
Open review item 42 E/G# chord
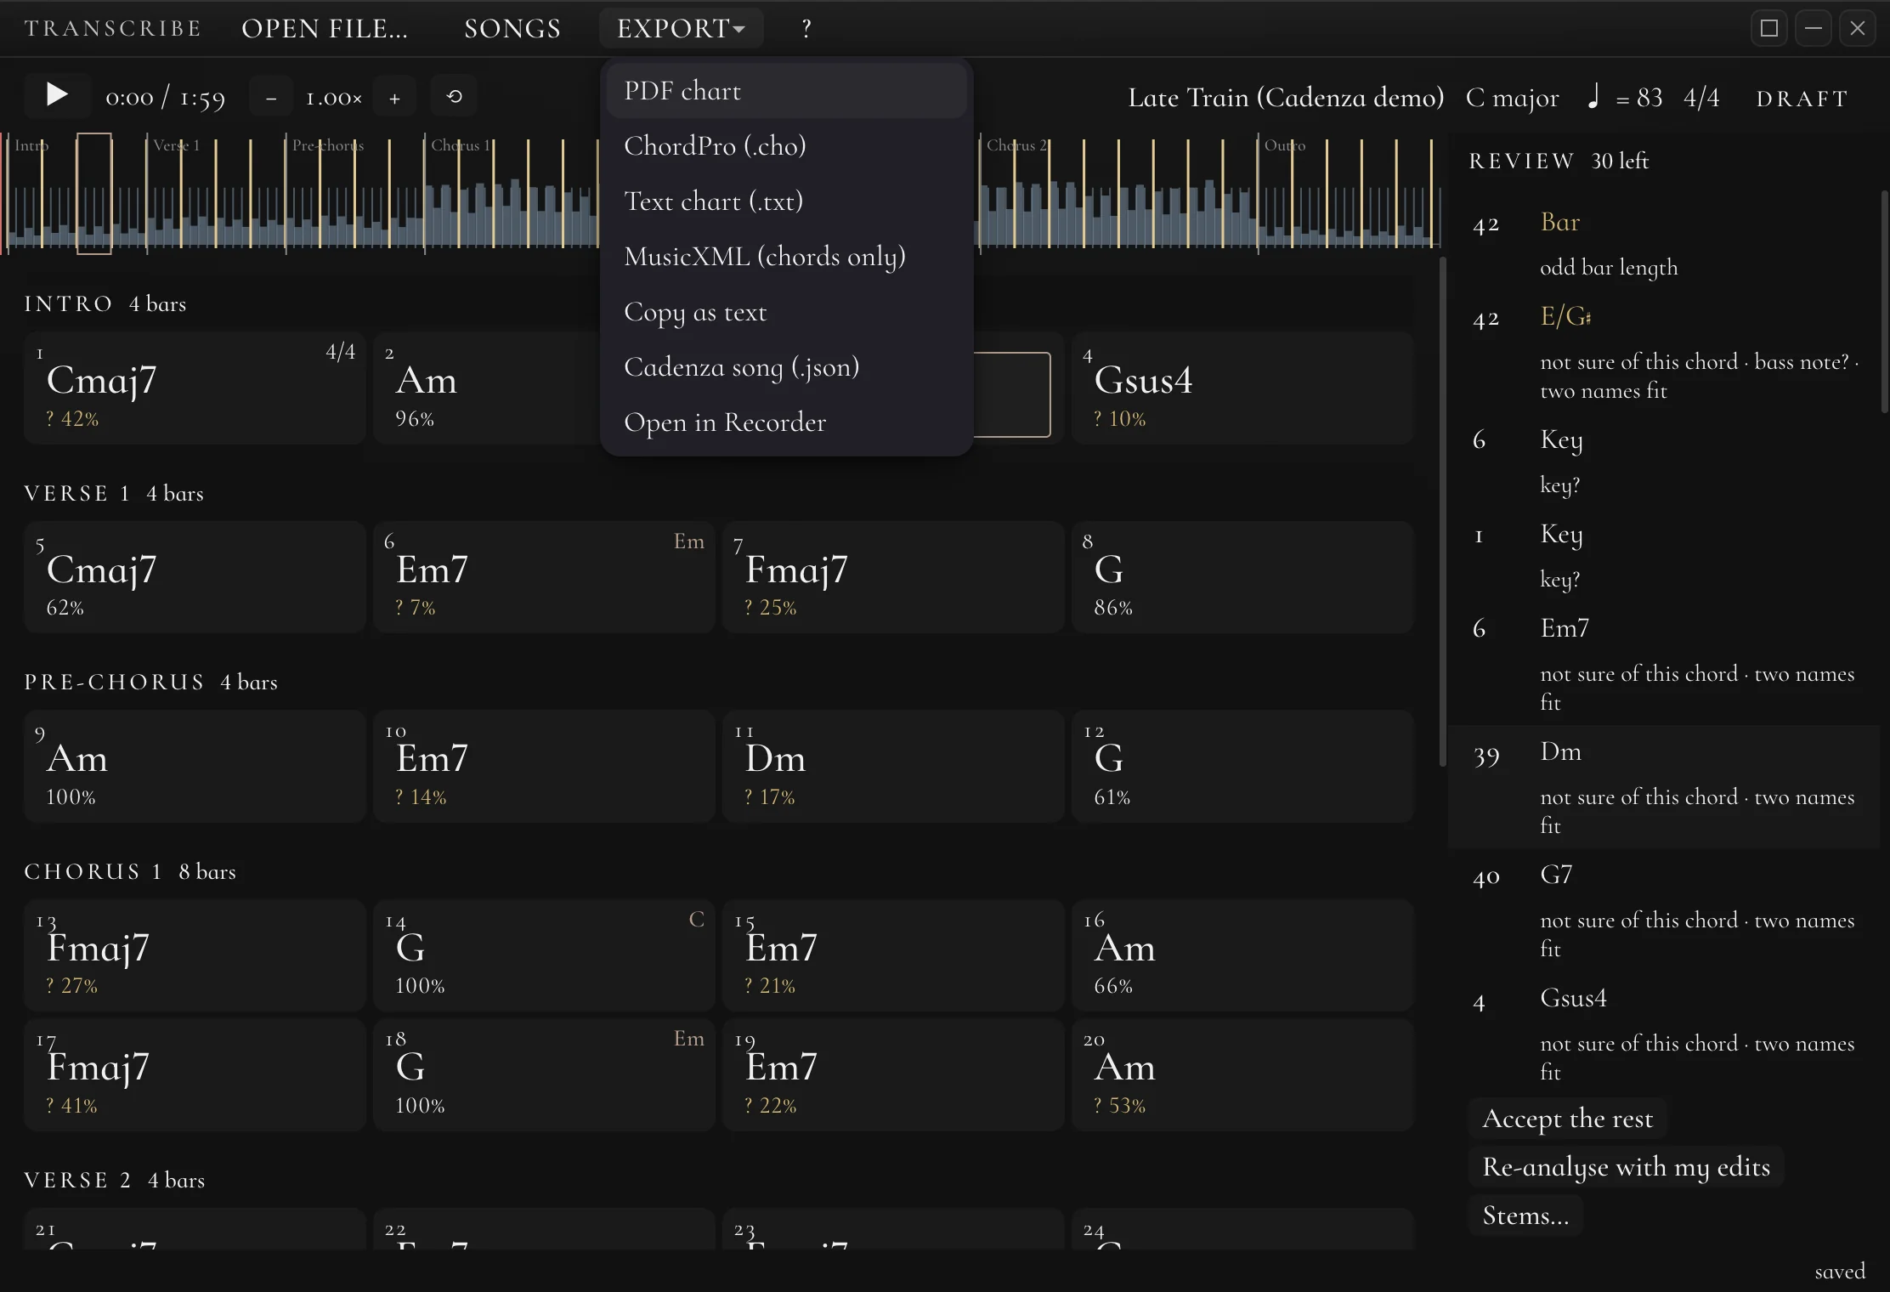(x=1664, y=352)
